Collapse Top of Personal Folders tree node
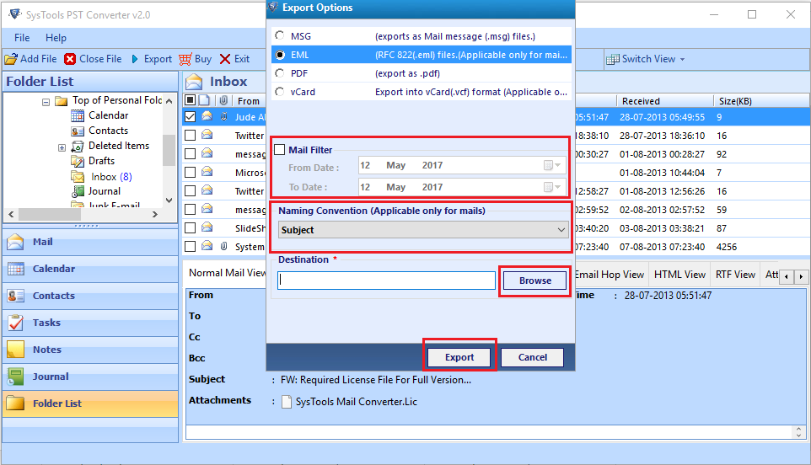Screen dimensions: 811x465 coord(46,102)
